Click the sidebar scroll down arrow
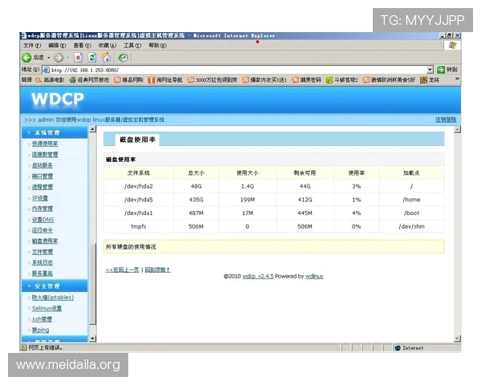The width and height of the screenshot is (481, 385). click(x=91, y=340)
